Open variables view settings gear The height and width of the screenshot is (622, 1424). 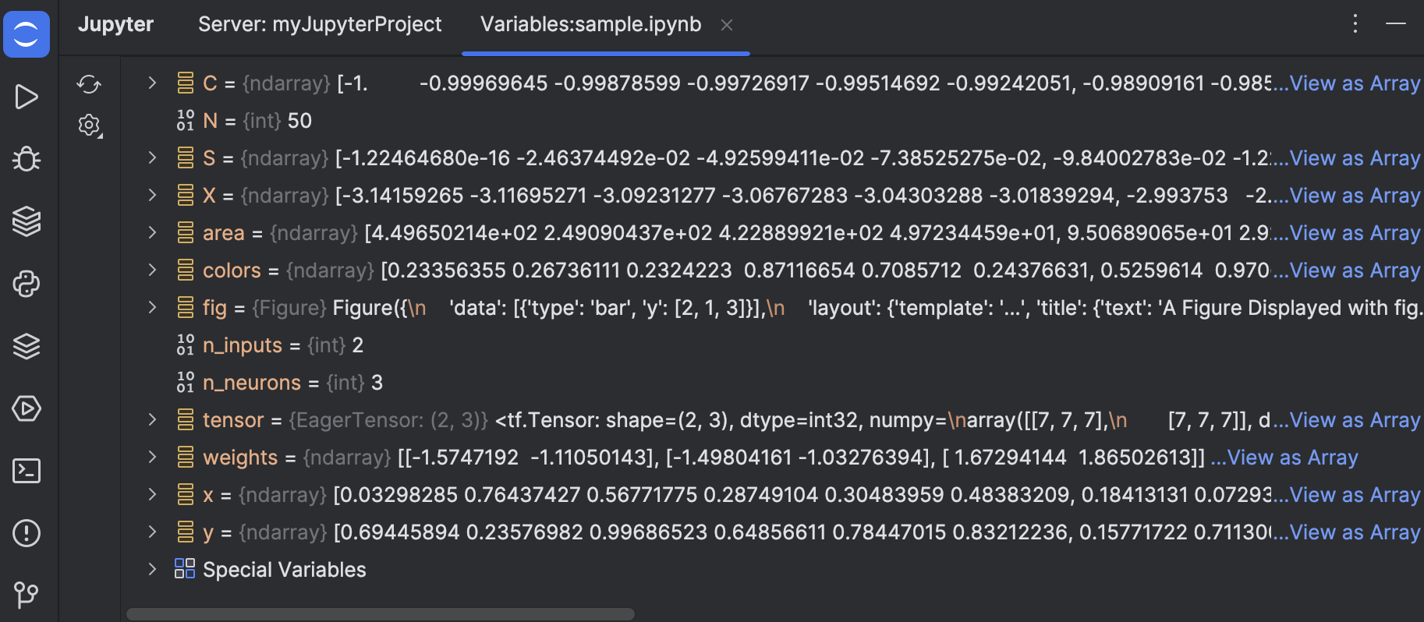90,125
